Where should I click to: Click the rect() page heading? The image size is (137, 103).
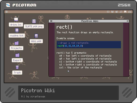point(64,27)
